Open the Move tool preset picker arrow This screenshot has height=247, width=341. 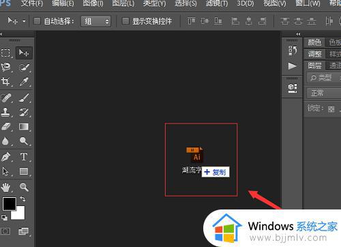tap(24, 21)
